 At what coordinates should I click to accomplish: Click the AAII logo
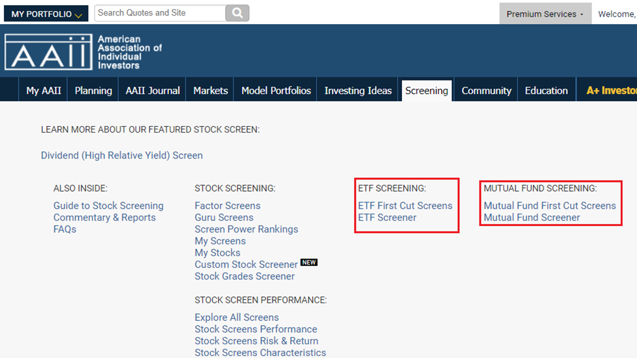point(83,52)
